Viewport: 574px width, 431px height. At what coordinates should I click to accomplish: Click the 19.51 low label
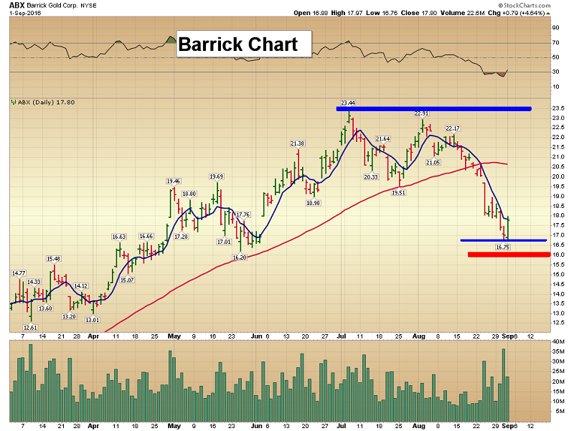tap(398, 192)
